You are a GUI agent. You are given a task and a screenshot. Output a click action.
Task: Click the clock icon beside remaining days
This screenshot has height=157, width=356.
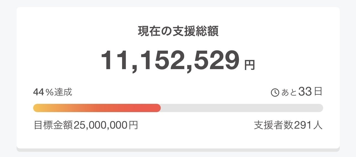[275, 93]
